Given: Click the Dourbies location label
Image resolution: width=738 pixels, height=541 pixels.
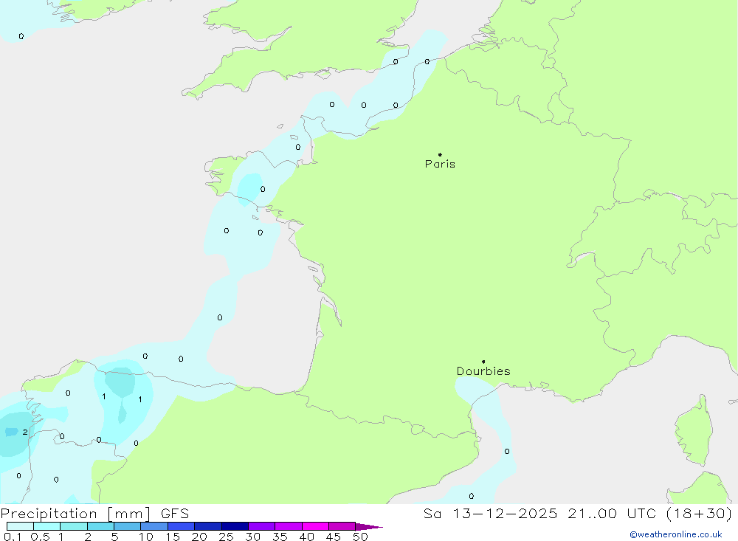Looking at the screenshot, I should coord(483,371).
